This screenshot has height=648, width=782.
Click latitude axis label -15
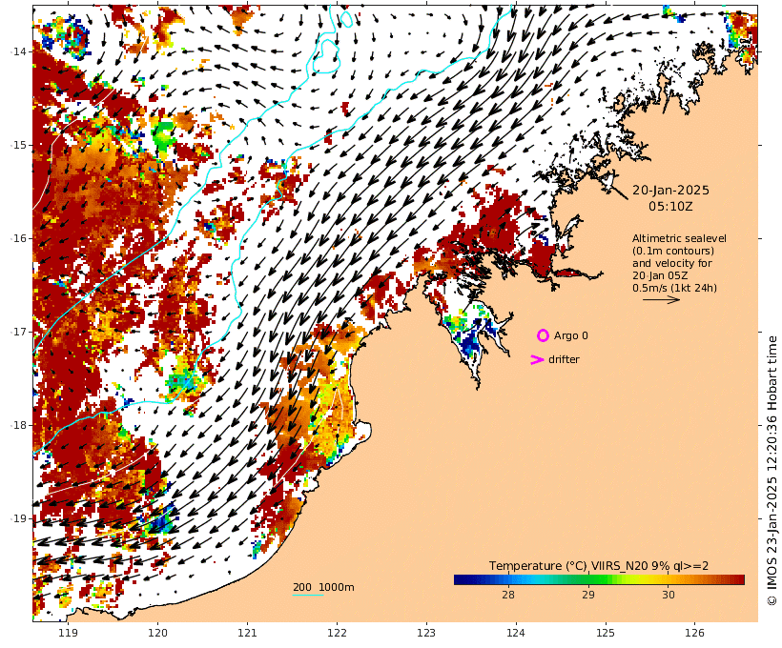point(18,145)
